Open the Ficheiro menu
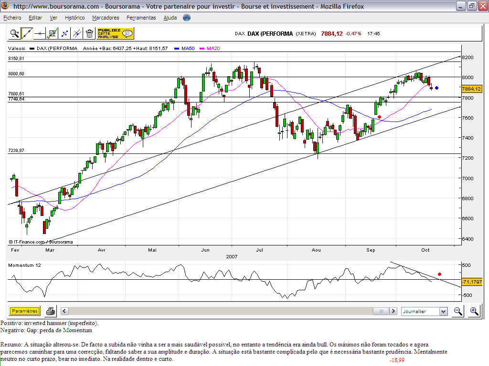489x366 pixels. click(x=12, y=18)
